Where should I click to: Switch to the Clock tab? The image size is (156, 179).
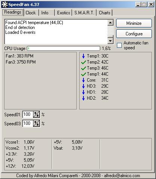click(31, 13)
